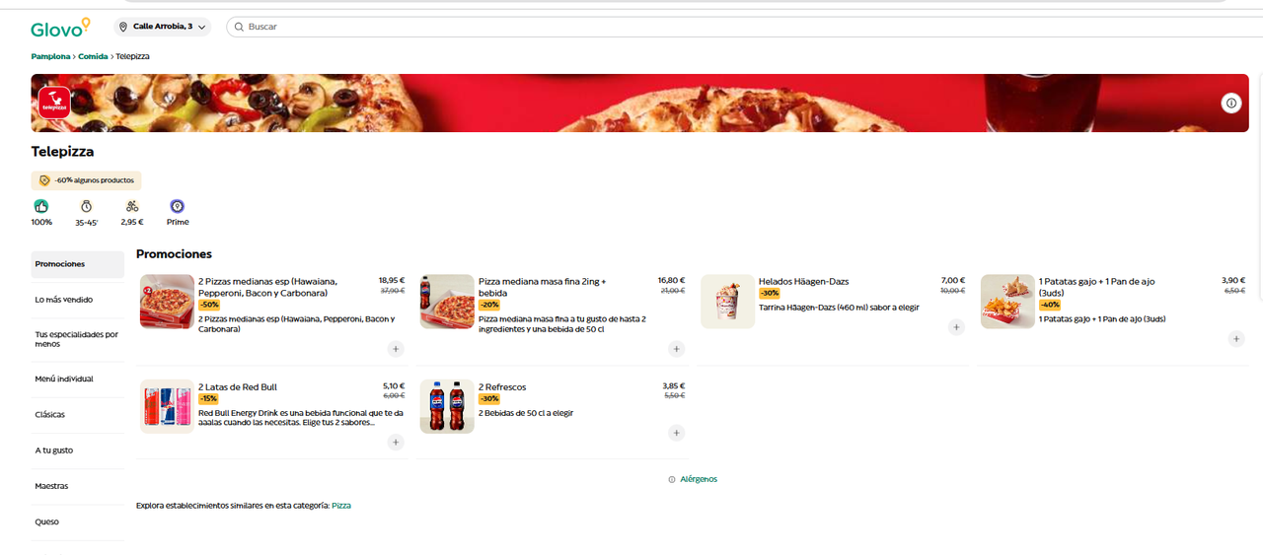Open the 2 Refrescos Pepsi bottles thumbnail
The image size is (1263, 555).
click(447, 406)
